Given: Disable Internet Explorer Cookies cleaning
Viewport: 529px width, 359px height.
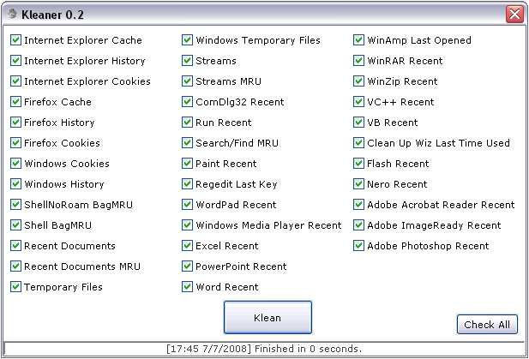Looking at the screenshot, I should (15, 81).
